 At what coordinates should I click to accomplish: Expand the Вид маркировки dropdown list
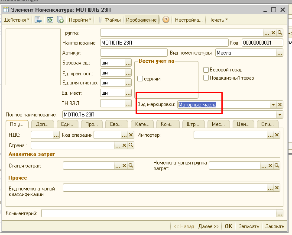pyautogui.click(x=273, y=105)
